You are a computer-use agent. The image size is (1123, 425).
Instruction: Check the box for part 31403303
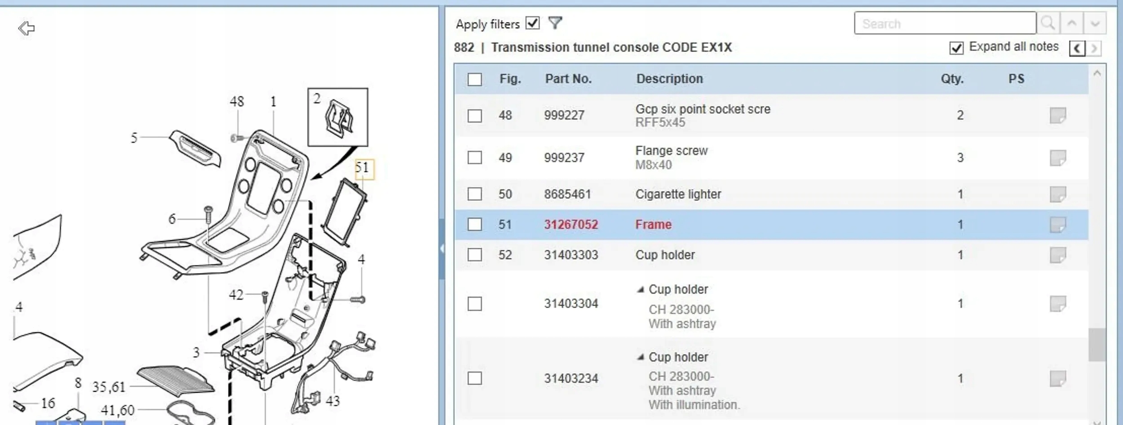tap(474, 255)
